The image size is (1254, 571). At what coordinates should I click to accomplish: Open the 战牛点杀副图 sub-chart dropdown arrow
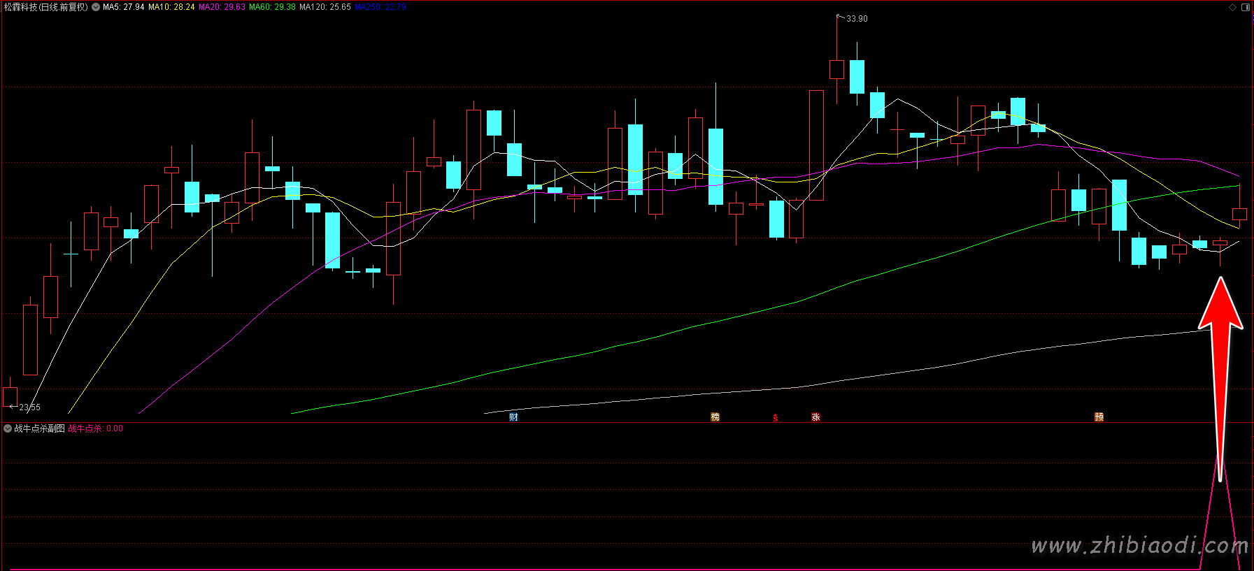[x=8, y=428]
